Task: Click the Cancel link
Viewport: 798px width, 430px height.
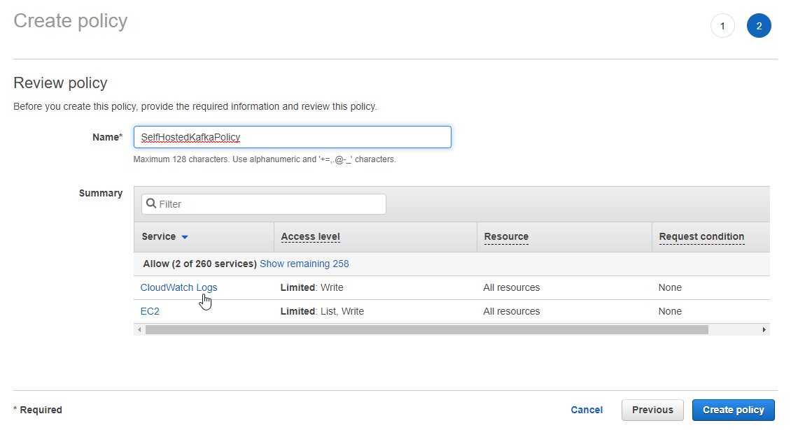Action: (587, 410)
